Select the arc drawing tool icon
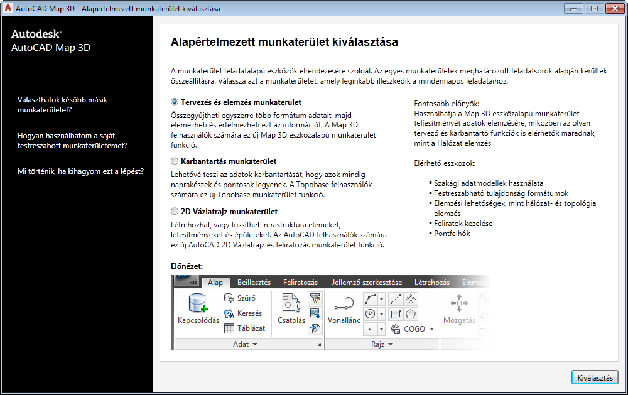This screenshot has height=395, width=628. [371, 299]
